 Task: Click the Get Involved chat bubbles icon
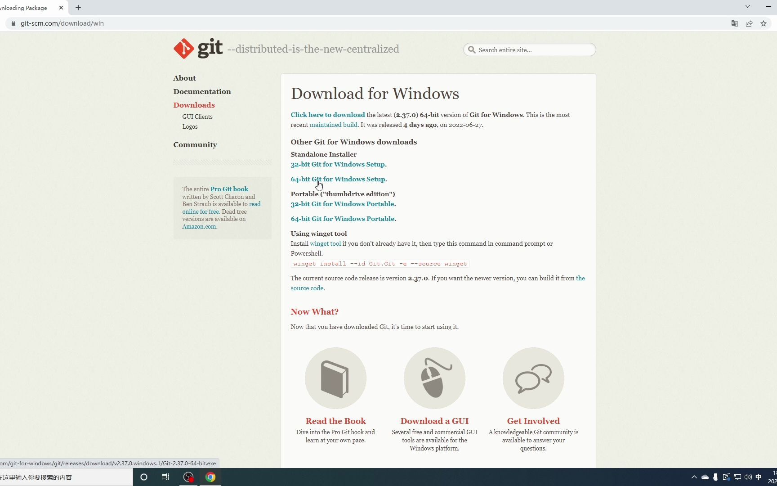[x=533, y=378]
